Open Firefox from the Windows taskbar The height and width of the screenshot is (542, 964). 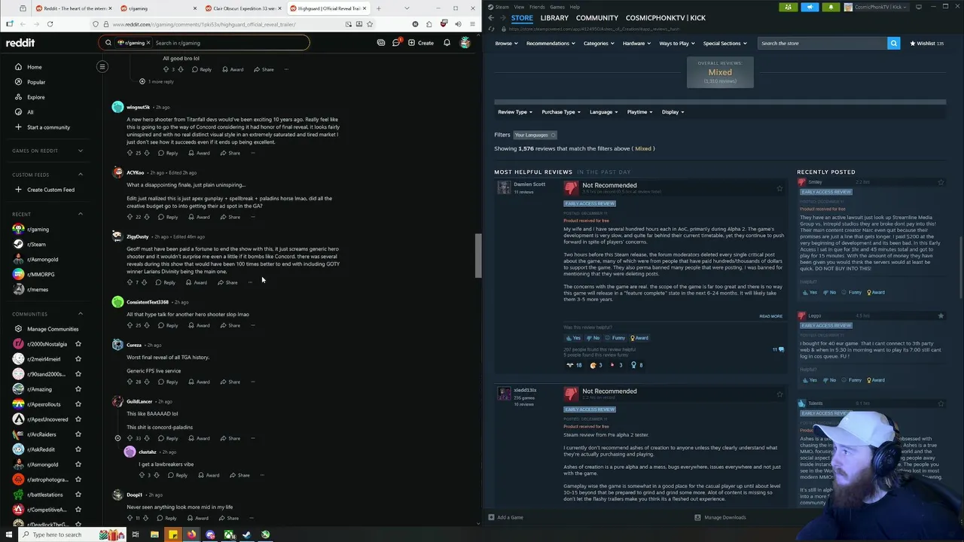tap(191, 534)
